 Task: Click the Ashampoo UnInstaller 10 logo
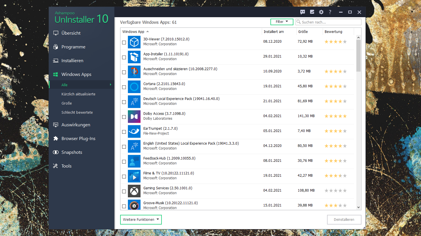(x=82, y=17)
